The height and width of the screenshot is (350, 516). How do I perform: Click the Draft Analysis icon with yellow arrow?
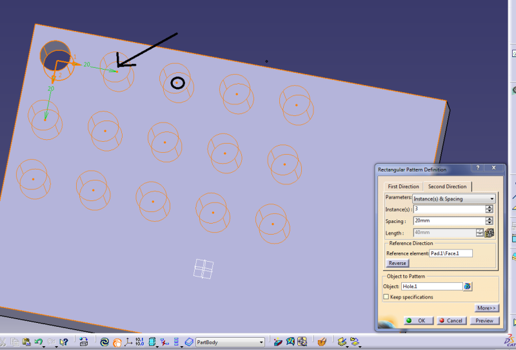[278, 342]
